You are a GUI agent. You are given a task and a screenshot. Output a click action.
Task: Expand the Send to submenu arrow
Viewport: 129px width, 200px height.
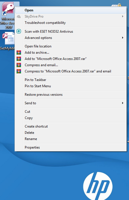pyautogui.click(x=123, y=103)
